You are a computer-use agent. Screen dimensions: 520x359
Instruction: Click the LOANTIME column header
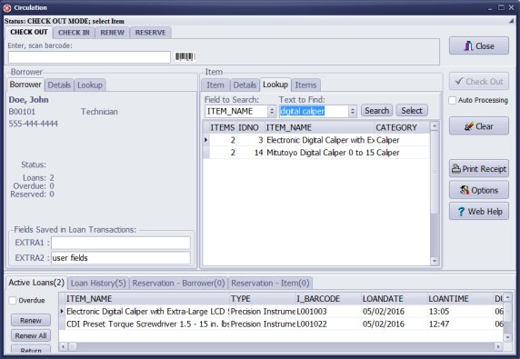[x=460, y=299]
